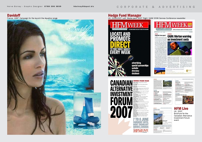
Task: Open the brochure agenda page with landscape photo
Action: pyautogui.click(x=163, y=92)
